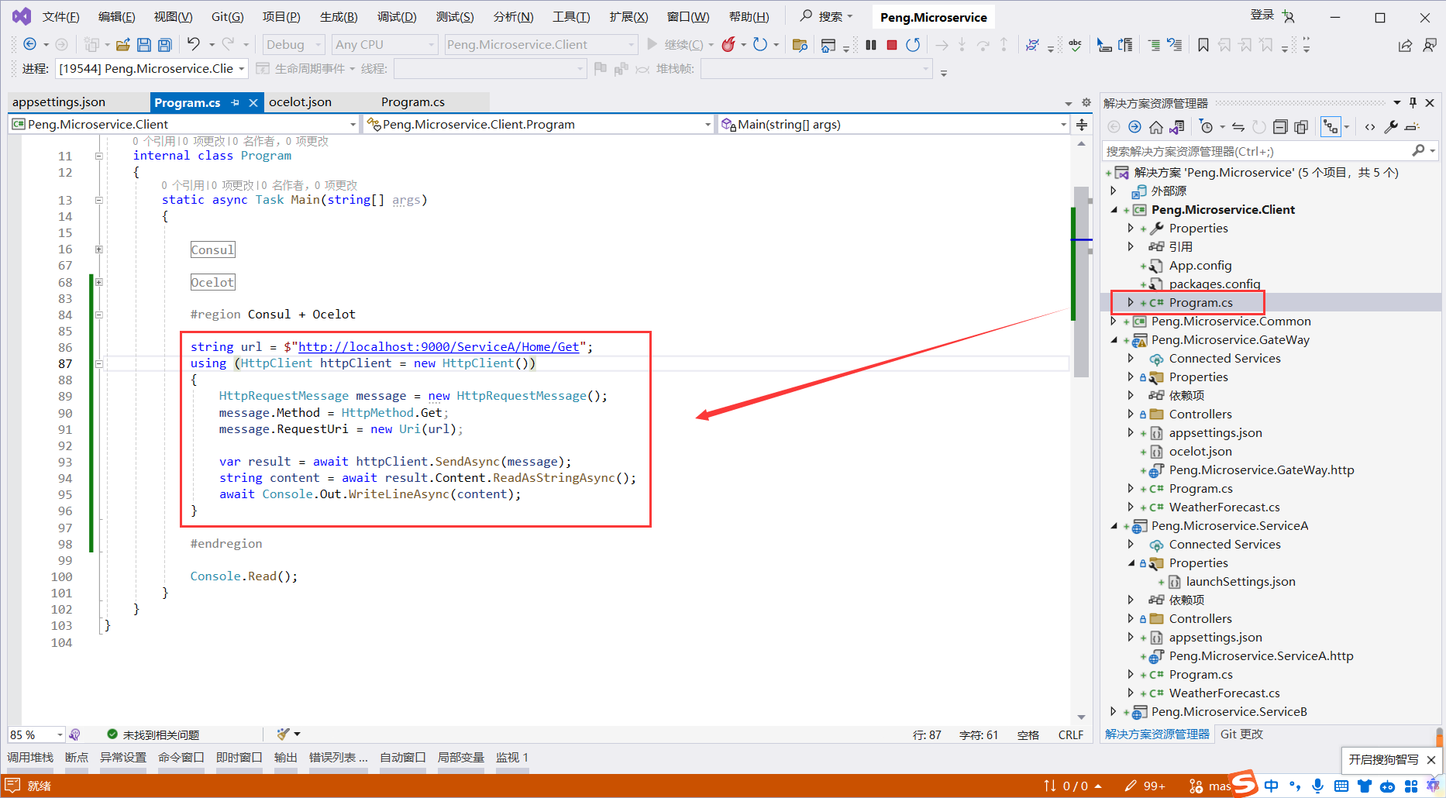
Task: Select ocelot.json in the GateWay project
Action: point(1200,452)
